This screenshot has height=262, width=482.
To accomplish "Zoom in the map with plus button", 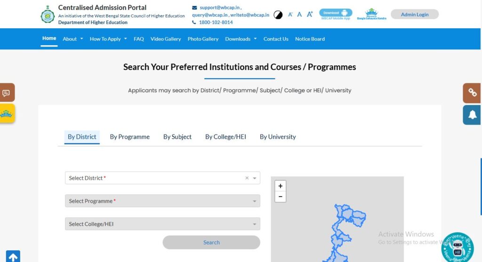I will coord(281,186).
